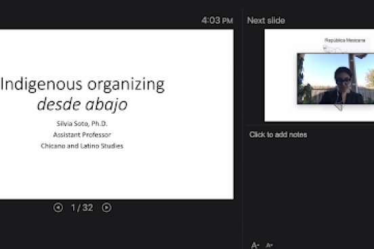Click the 1 / 32 slide counter
Screen dimensions: 374x249
pos(82,208)
